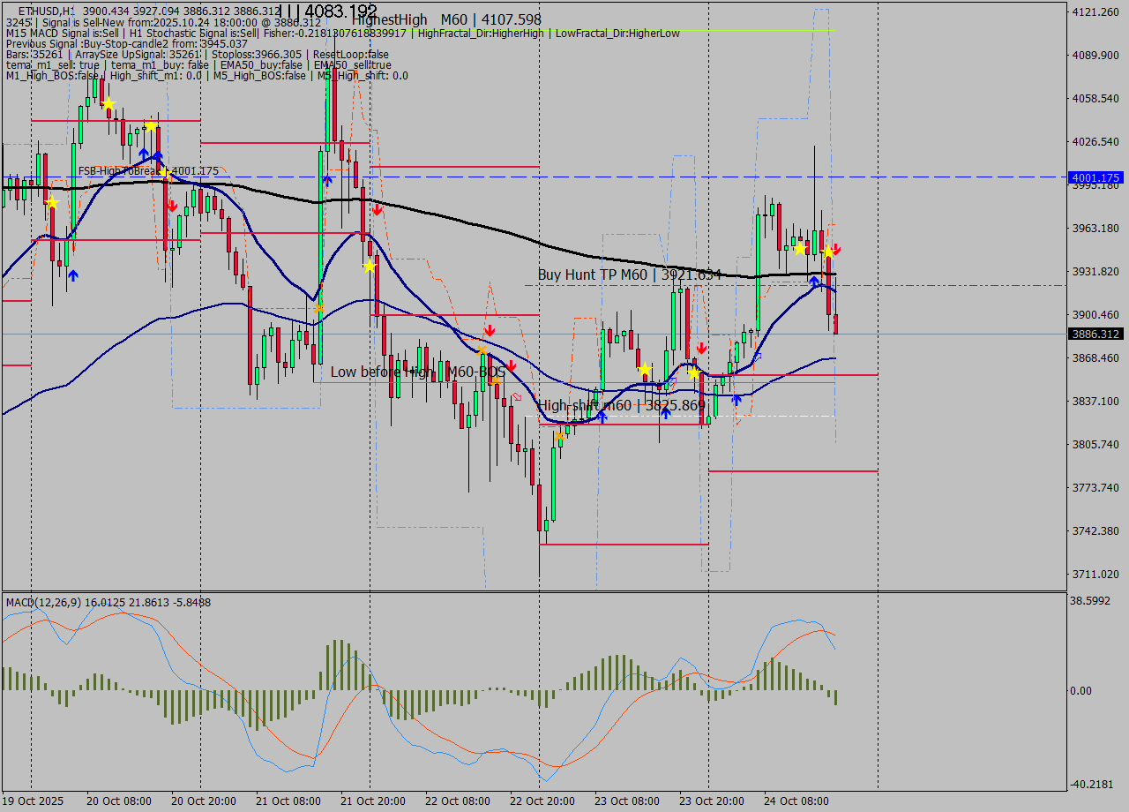Select the yellow star near the 23 Oct 08:00 lows
The height and width of the screenshot is (812, 1129).
click(x=646, y=370)
